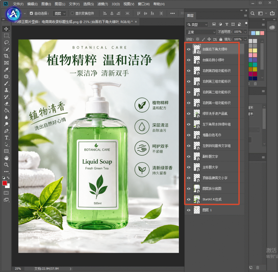Image resolution: width=278 pixels, height=272 pixels.
Task: Select the Eyedropper tool
Action: point(6,70)
